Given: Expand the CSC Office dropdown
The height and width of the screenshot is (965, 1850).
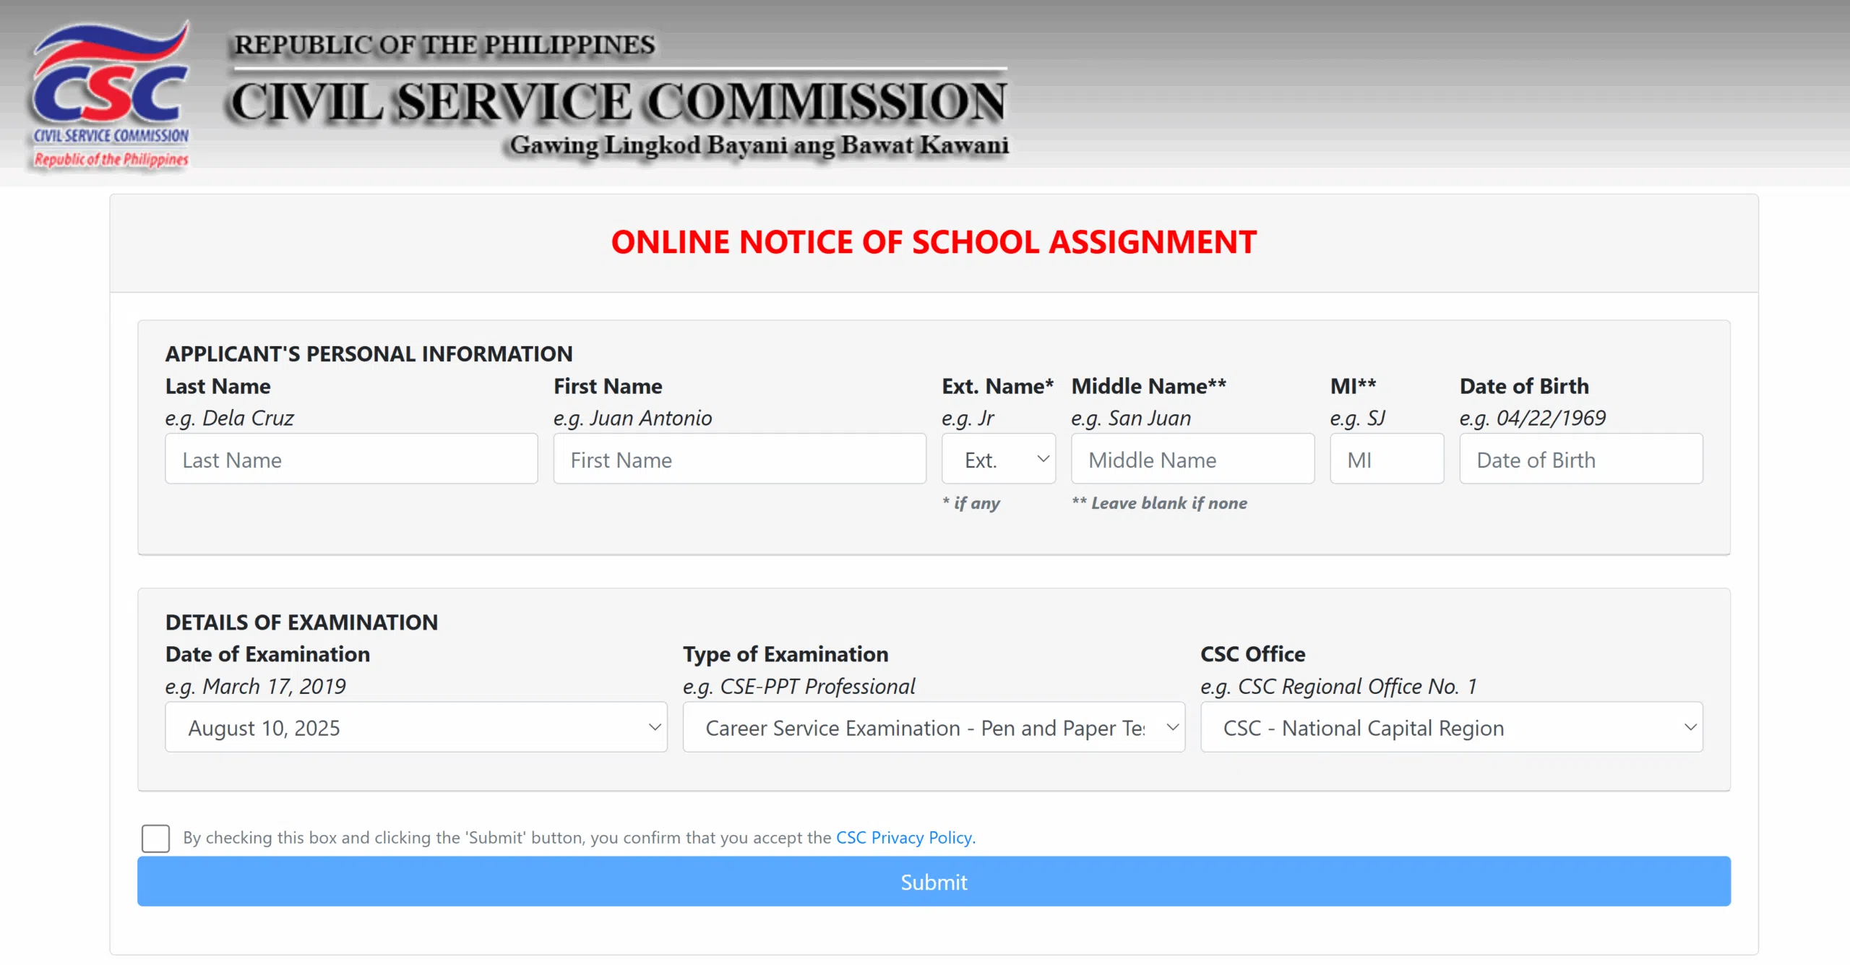Looking at the screenshot, I should click(1451, 727).
